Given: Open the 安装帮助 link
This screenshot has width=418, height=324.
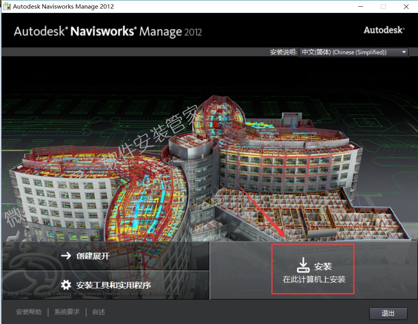Looking at the screenshot, I should click(x=28, y=312).
